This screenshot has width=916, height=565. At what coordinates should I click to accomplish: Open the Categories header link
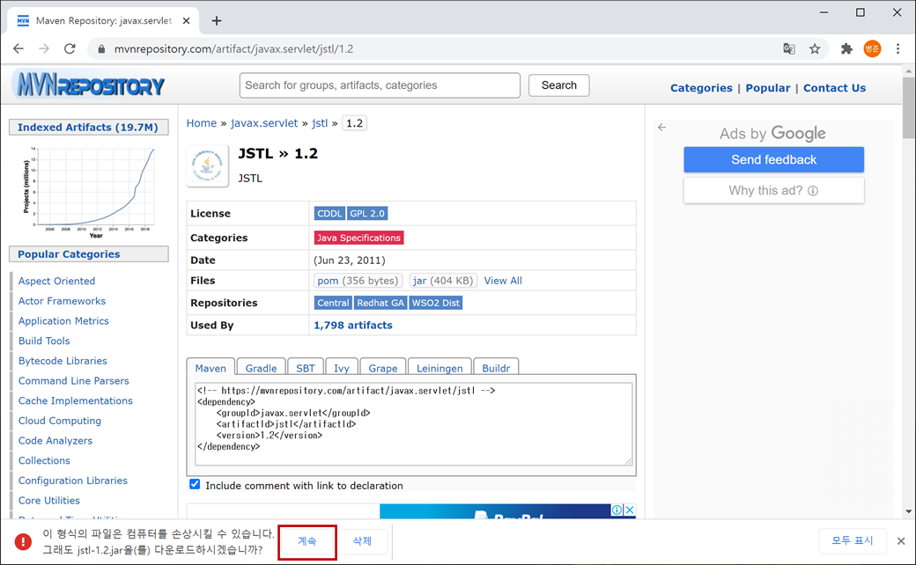coord(701,88)
